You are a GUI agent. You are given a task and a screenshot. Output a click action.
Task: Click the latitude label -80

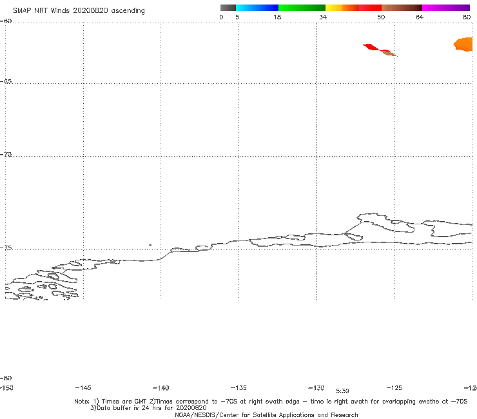click(x=6, y=378)
